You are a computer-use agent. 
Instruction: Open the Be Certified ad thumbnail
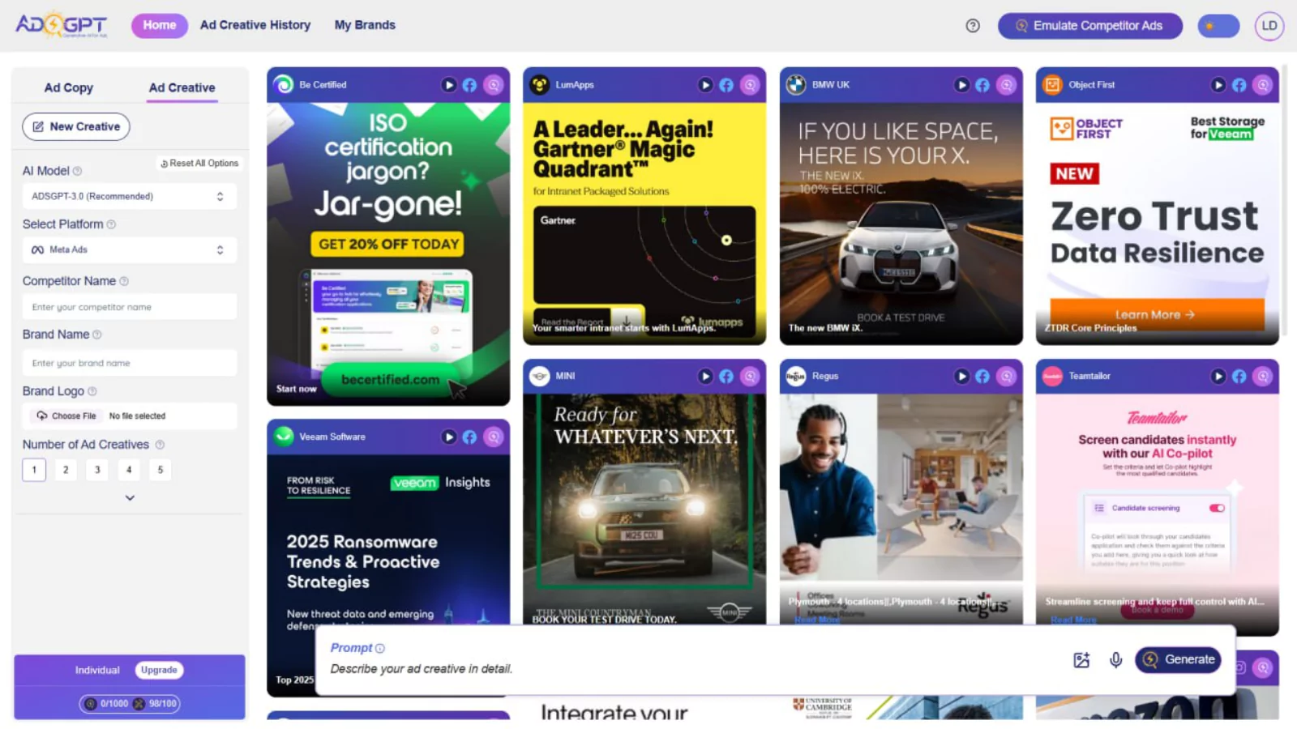click(x=388, y=254)
